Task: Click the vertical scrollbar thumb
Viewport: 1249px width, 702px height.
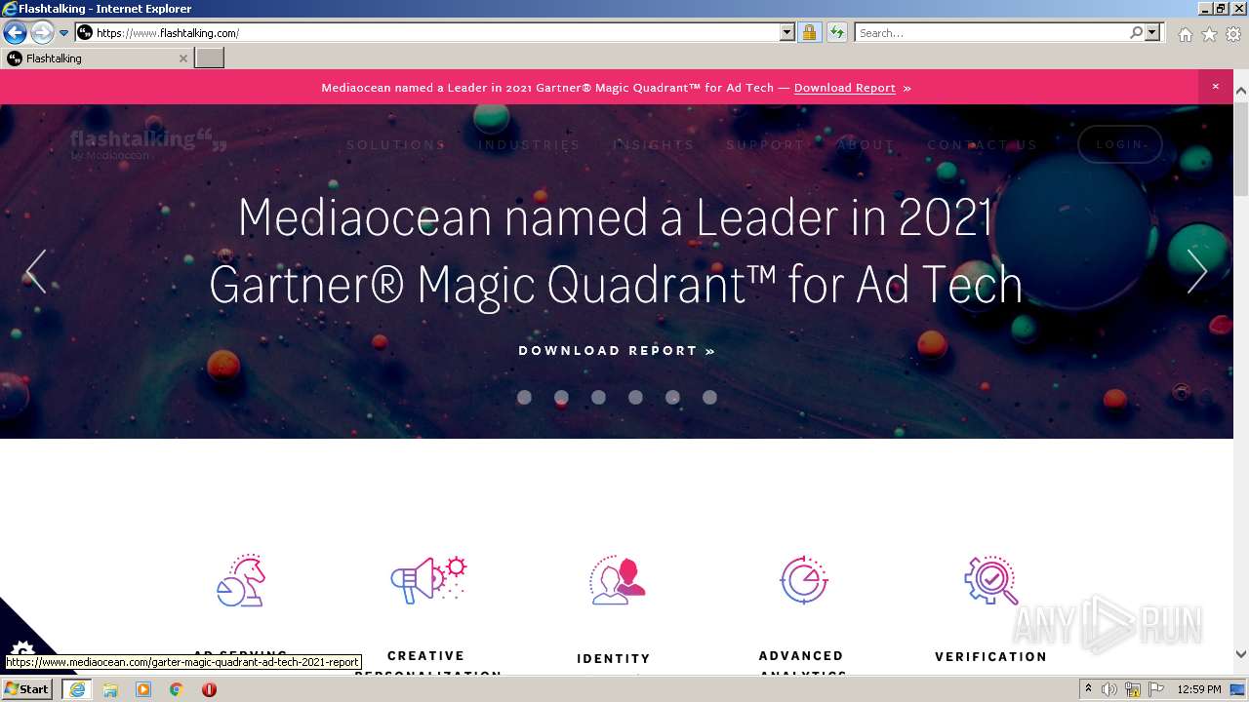Action: pyautogui.click(x=1241, y=148)
